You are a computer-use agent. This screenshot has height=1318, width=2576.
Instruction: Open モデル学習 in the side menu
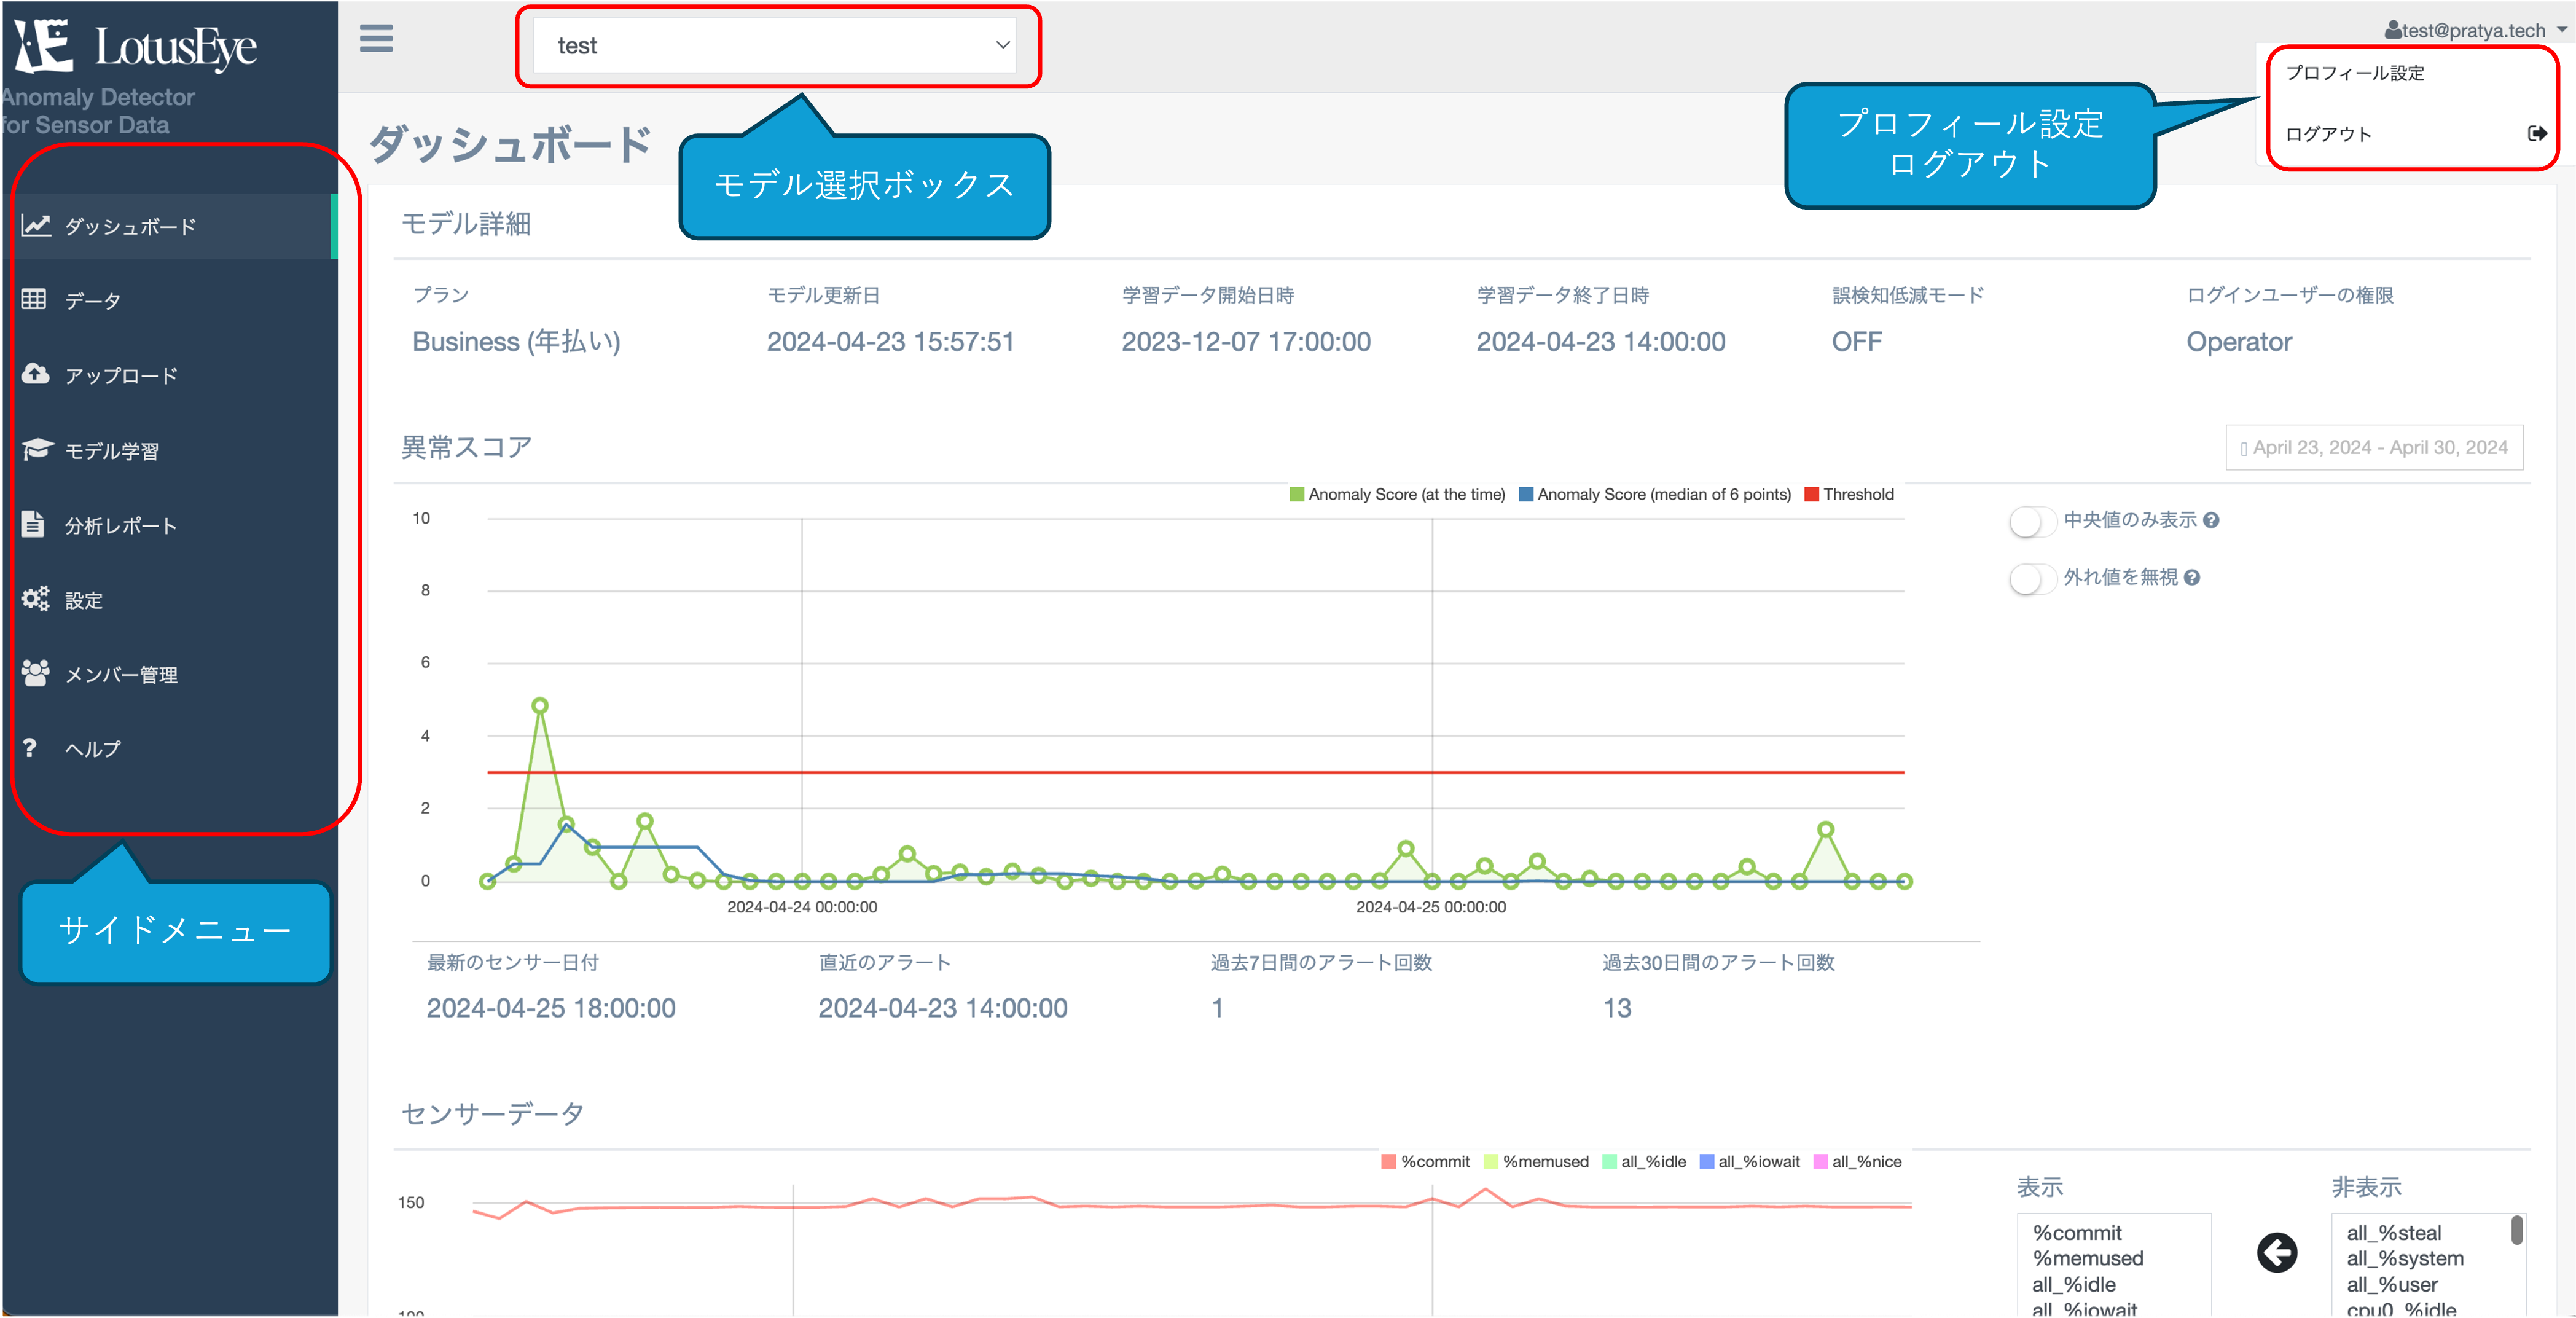(171, 450)
